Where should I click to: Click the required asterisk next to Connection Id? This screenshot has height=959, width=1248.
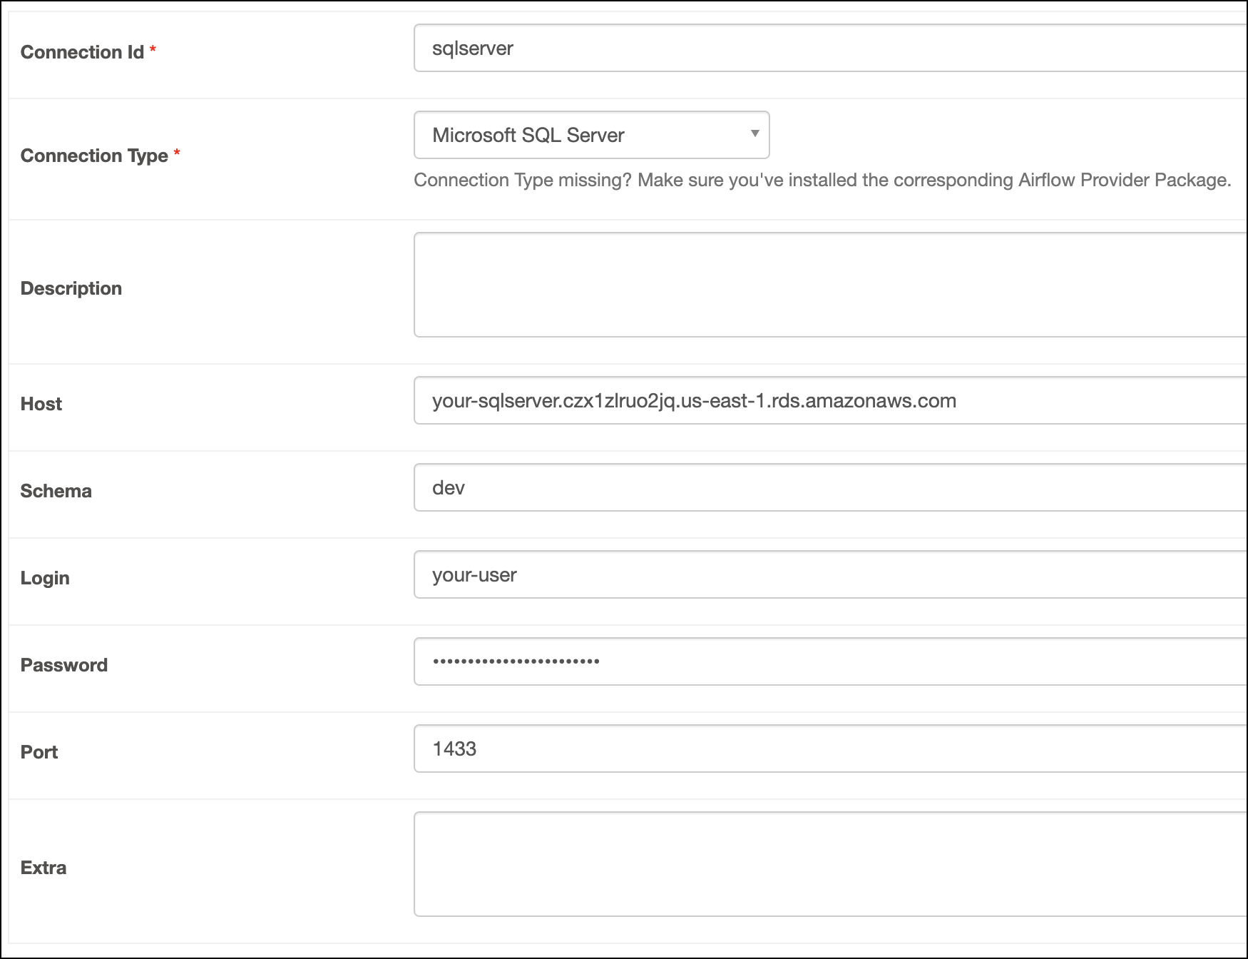click(x=154, y=50)
